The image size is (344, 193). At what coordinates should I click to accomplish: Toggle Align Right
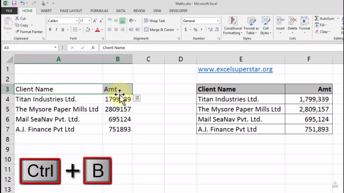(122, 30)
